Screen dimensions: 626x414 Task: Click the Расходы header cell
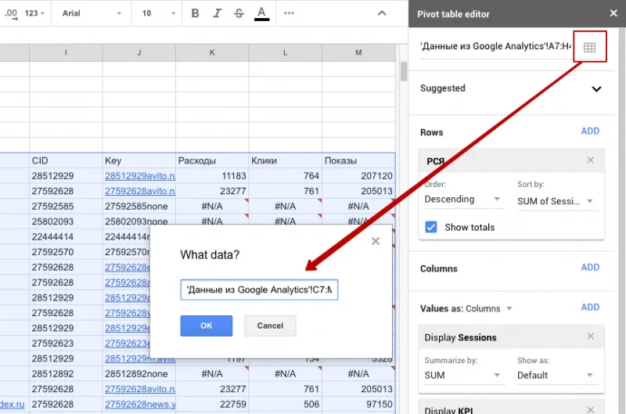[212, 160]
